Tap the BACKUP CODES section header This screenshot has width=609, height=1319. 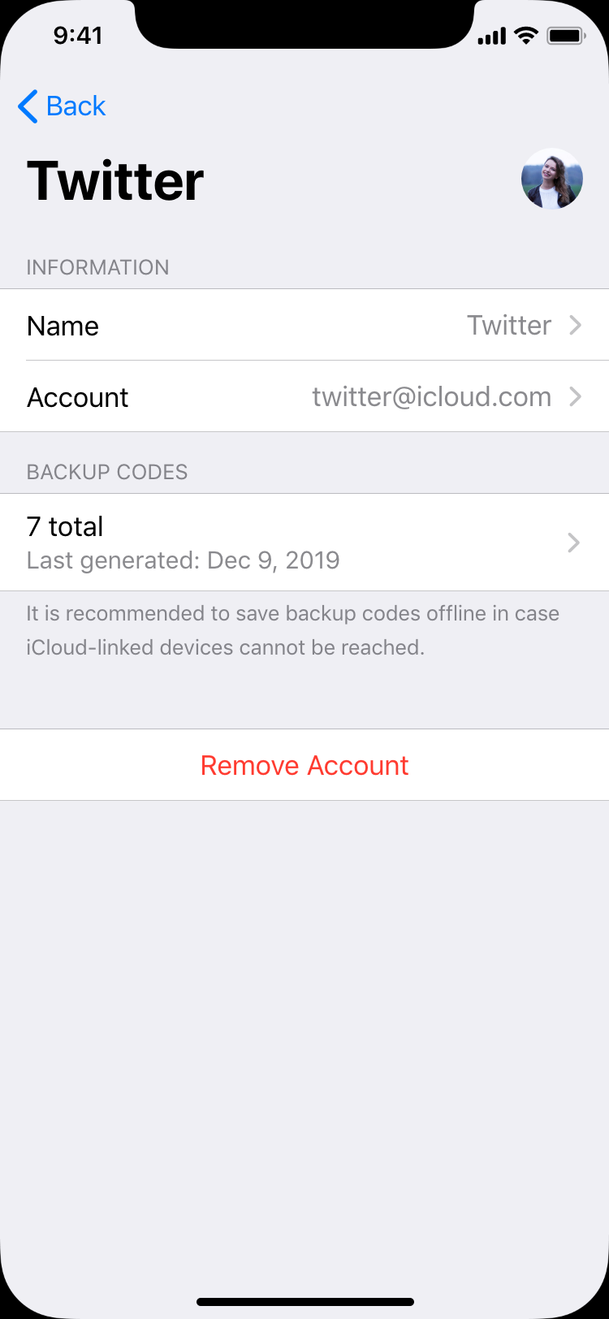107,472
